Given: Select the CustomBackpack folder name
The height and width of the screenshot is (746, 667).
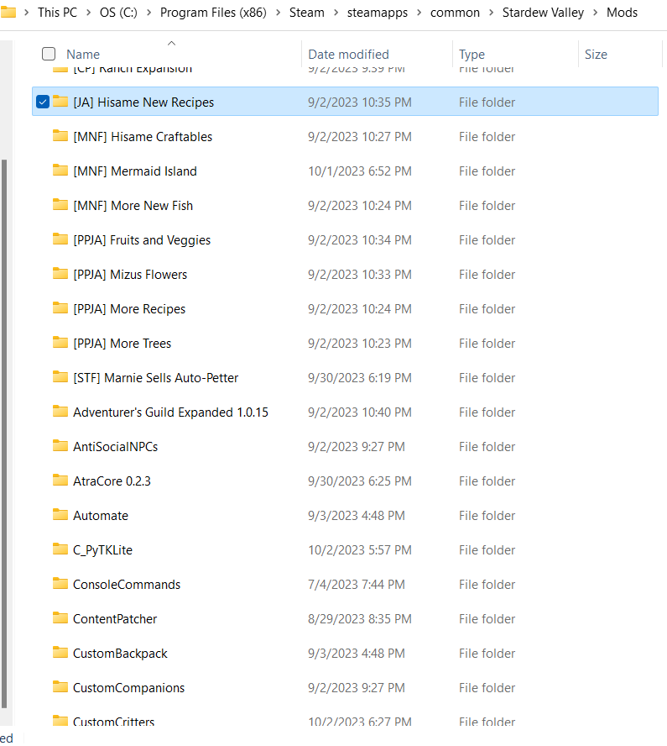Looking at the screenshot, I should 120,654.
